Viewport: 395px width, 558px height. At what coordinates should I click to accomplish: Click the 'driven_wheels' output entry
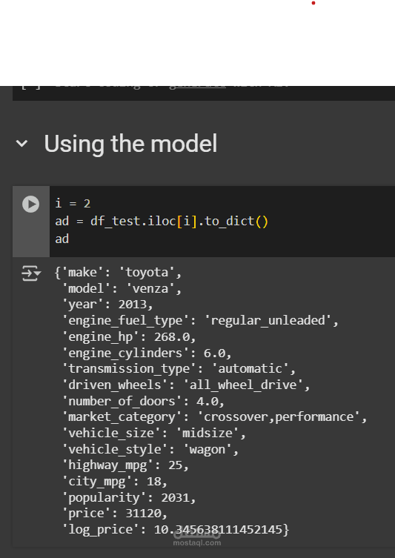[x=186, y=385]
